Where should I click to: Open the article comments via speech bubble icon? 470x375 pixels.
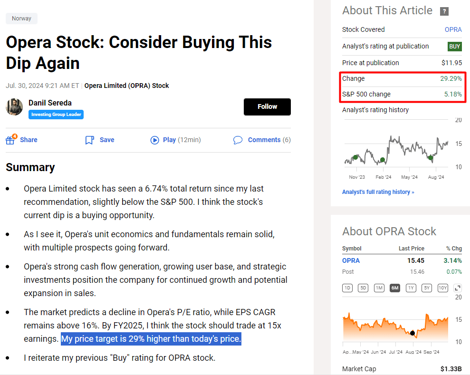[238, 140]
